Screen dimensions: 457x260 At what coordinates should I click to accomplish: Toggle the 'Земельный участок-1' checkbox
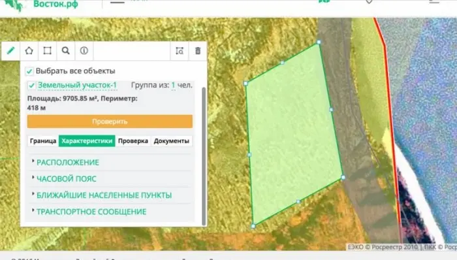point(31,86)
